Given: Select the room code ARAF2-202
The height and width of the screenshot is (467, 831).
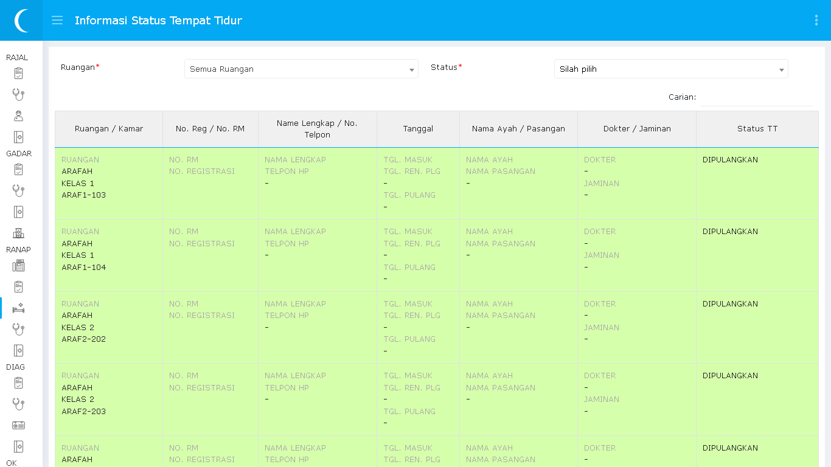Looking at the screenshot, I should click(84, 339).
